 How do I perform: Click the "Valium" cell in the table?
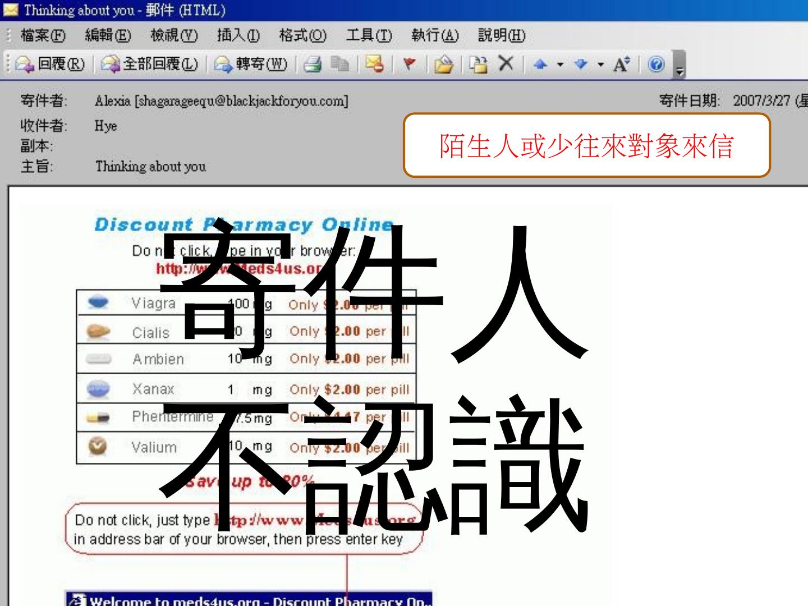(x=154, y=447)
